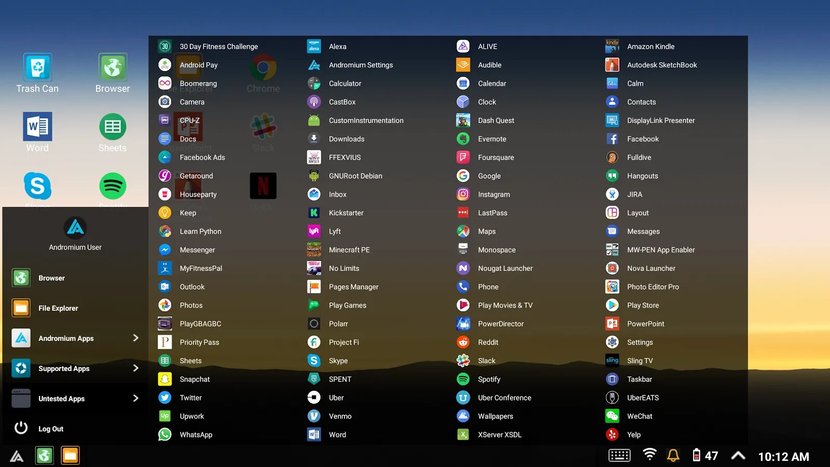Image resolution: width=830 pixels, height=467 pixels.
Task: Launch Minecraft PE from the app list
Action: point(339,250)
